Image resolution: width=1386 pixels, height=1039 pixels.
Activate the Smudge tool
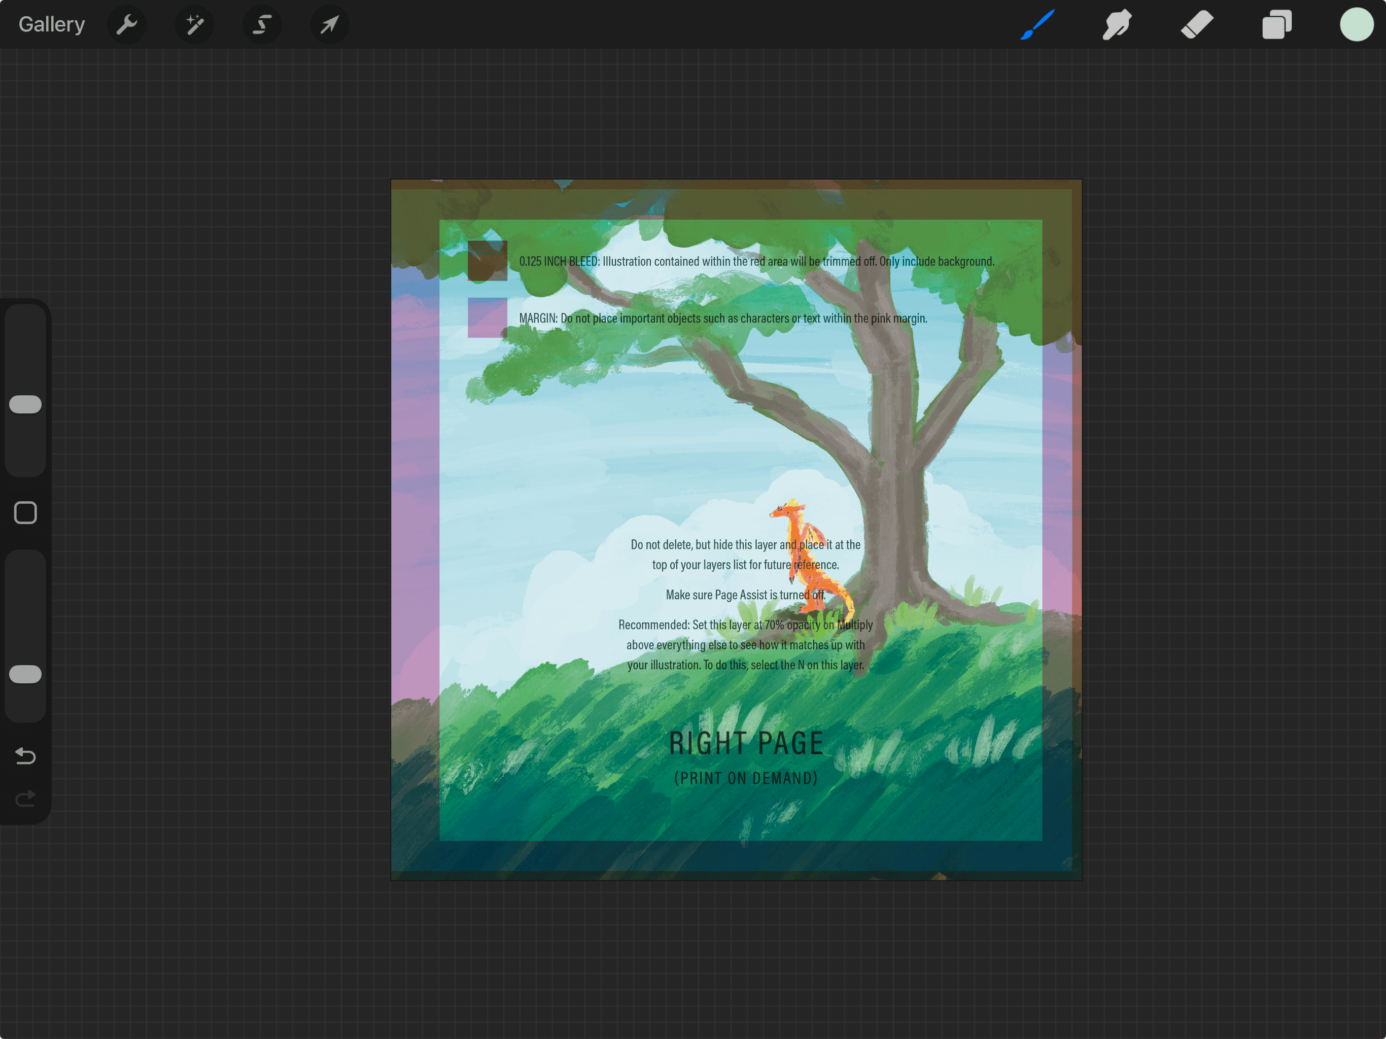click(x=1117, y=24)
